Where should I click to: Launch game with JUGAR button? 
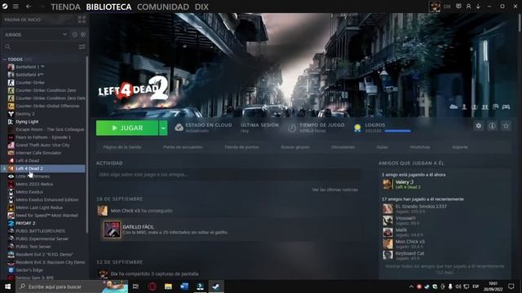point(127,128)
